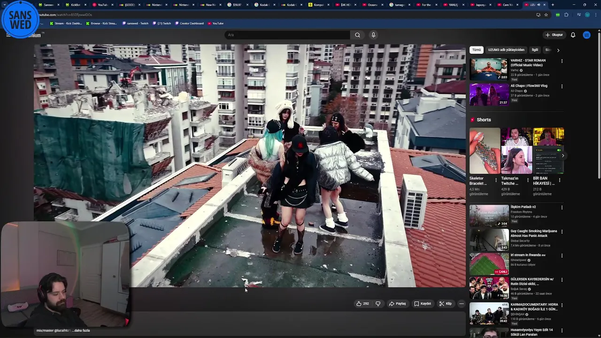Open options for Skeletor Bracelet short
The height and width of the screenshot is (338, 601).
coord(496,179)
